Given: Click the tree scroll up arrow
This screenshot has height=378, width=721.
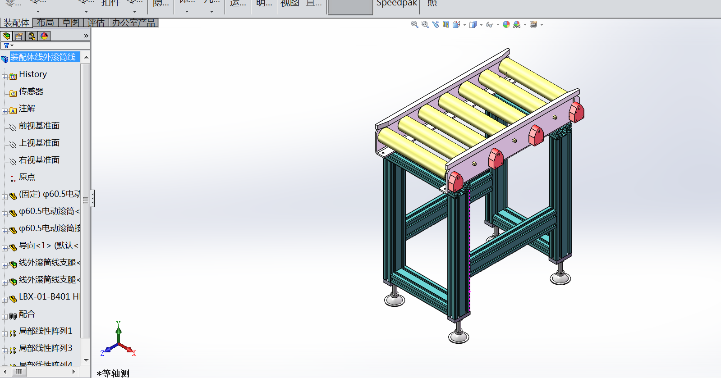Looking at the screenshot, I should click(x=86, y=58).
